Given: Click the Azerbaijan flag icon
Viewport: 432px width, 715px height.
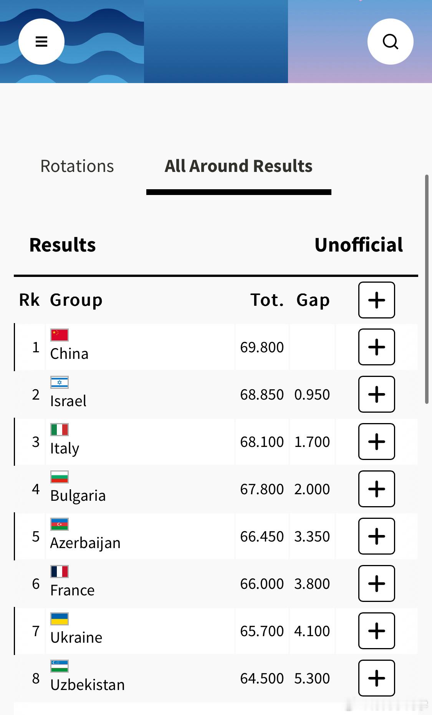Looking at the screenshot, I should click(60, 524).
